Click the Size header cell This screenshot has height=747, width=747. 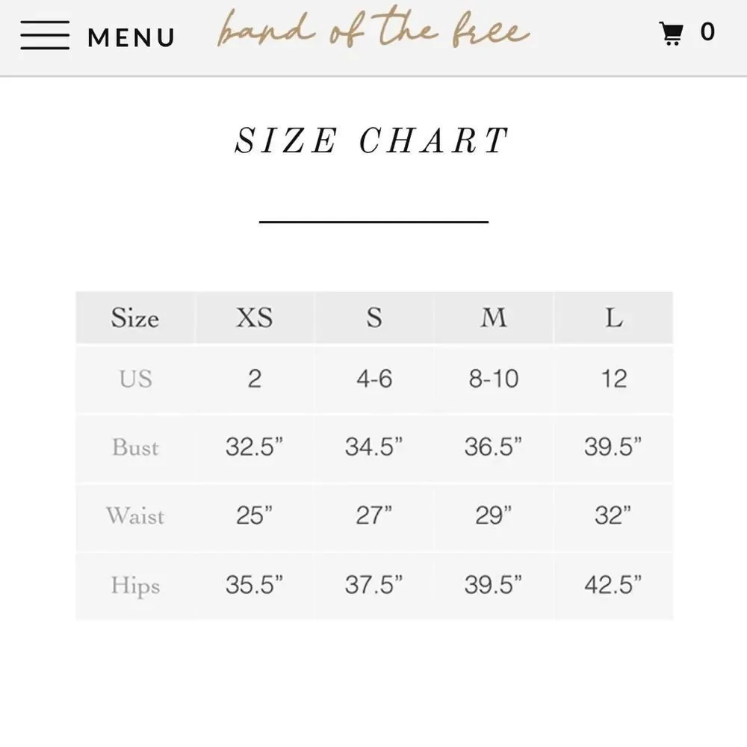(135, 317)
